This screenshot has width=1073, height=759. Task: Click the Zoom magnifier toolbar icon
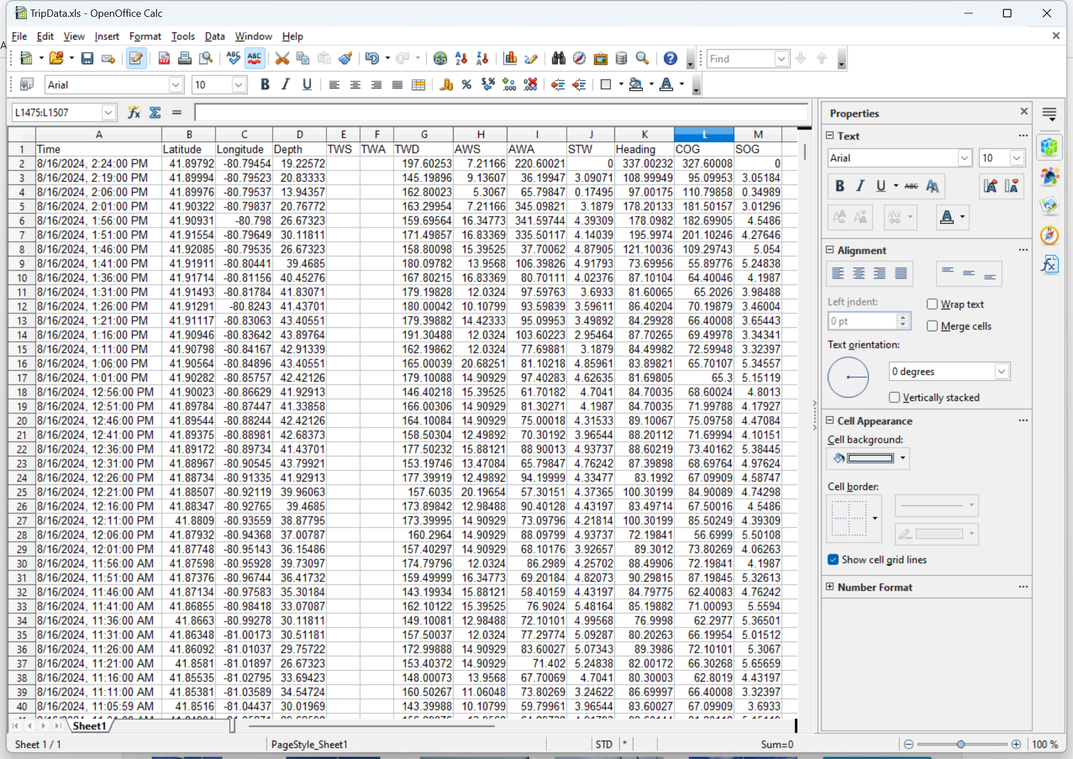coord(642,58)
